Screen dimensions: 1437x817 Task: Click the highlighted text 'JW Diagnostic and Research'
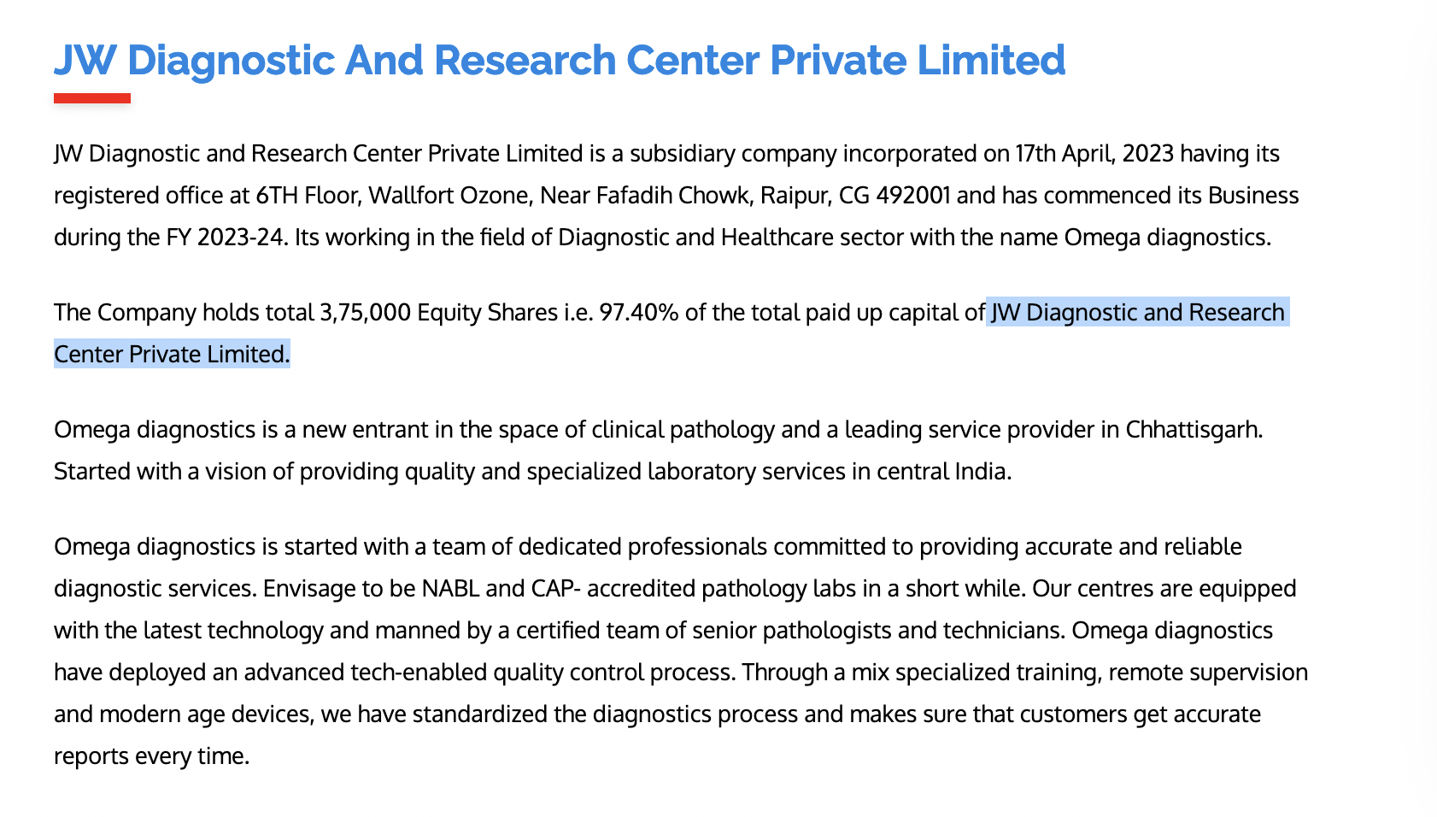point(1137,312)
